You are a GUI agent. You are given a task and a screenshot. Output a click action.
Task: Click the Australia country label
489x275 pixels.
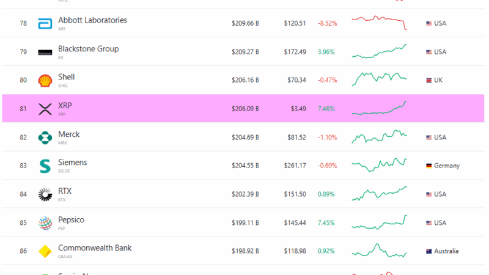point(446,251)
